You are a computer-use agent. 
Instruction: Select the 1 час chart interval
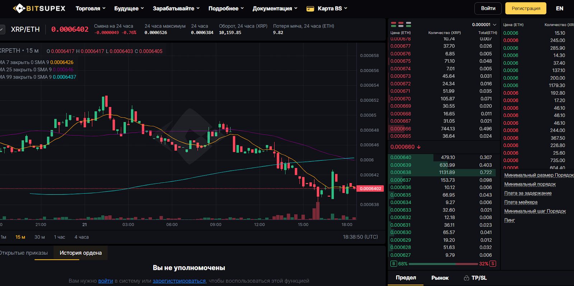[60, 237]
